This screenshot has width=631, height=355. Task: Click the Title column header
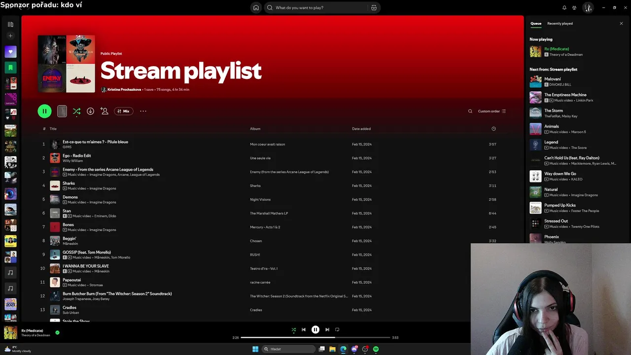click(53, 129)
